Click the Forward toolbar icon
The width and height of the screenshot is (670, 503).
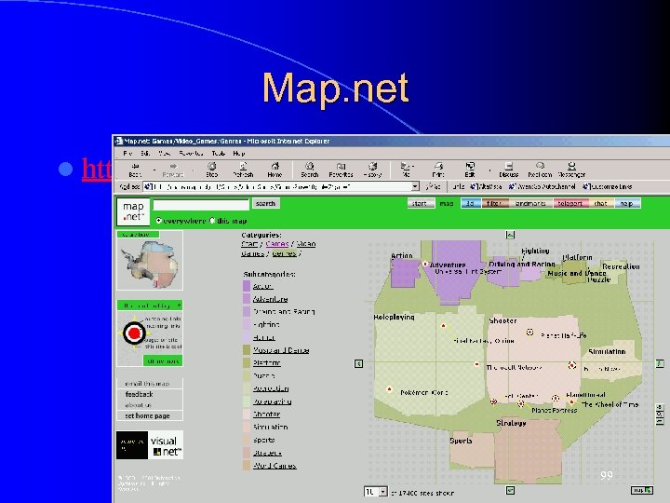[x=173, y=170]
